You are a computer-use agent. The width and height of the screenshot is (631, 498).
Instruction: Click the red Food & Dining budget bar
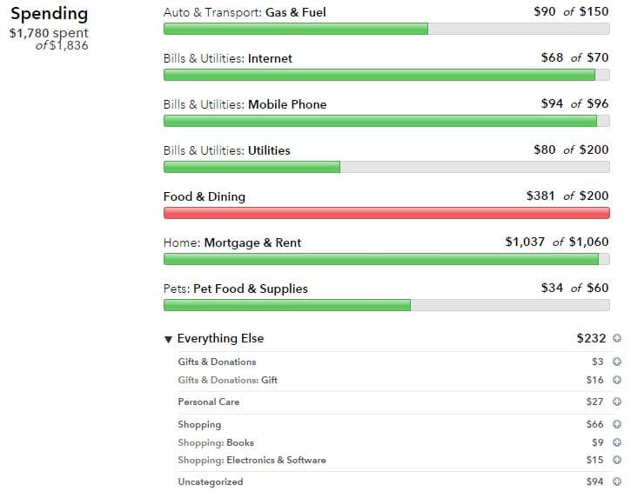pos(386,213)
